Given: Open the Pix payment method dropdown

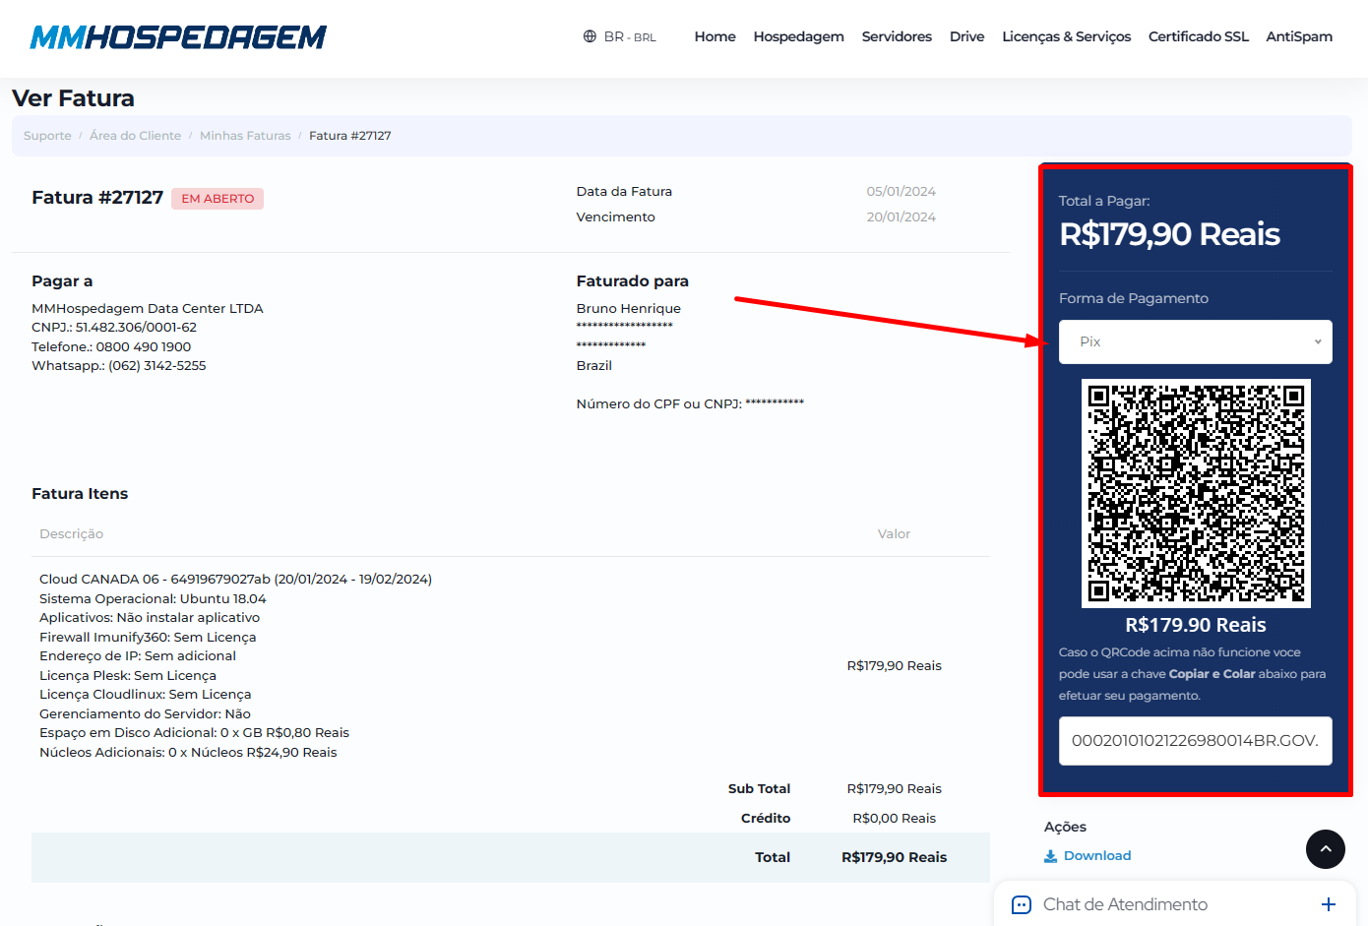Looking at the screenshot, I should tap(1195, 341).
